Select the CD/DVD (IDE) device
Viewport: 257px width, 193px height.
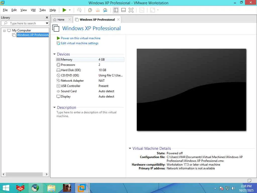point(90,75)
